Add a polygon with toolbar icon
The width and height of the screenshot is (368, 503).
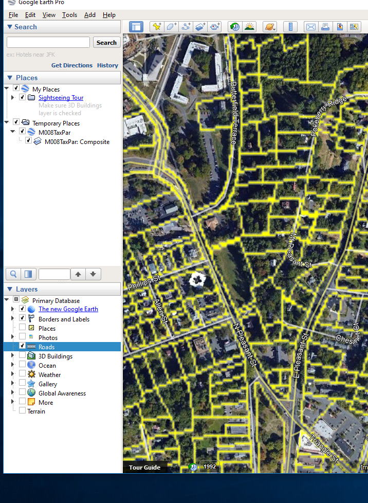(172, 27)
